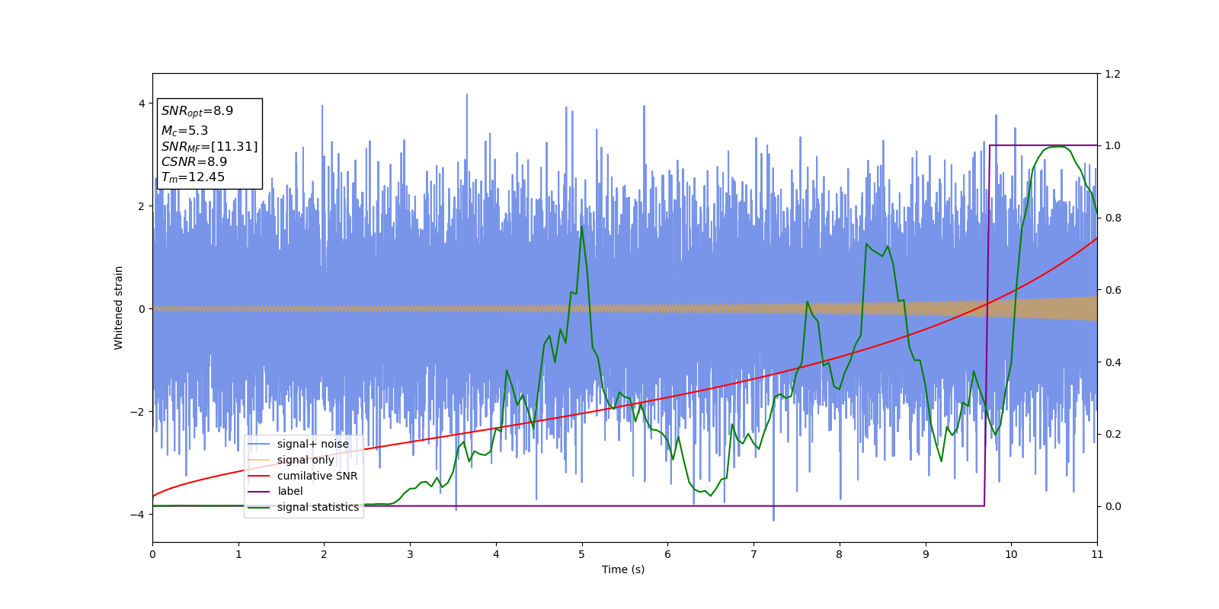
Task: Click the Mc=5.3 annotation text
Action: coord(184,131)
